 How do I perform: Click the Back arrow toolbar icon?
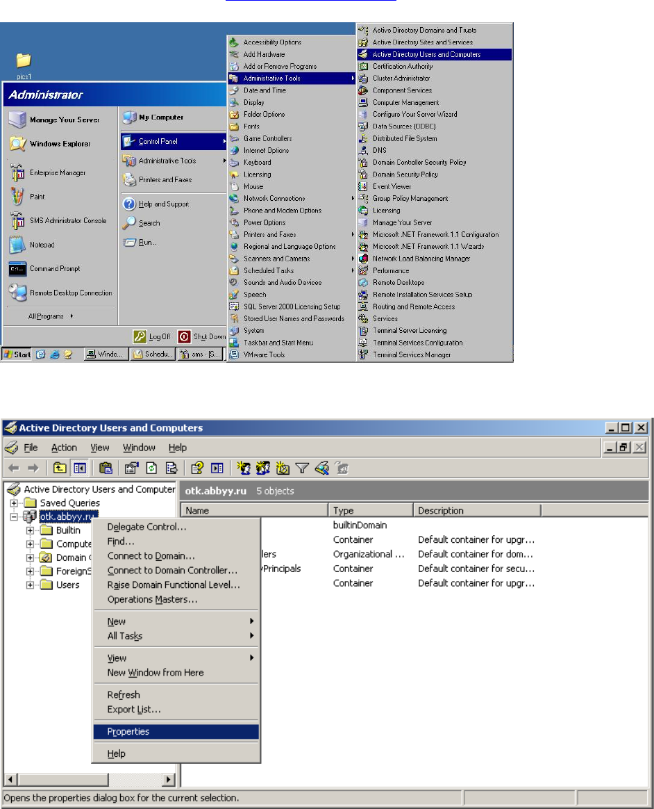[x=14, y=468]
